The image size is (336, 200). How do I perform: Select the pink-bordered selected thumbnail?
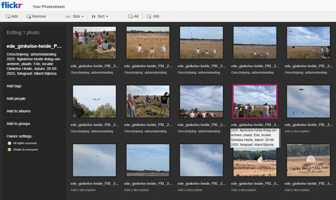[x=255, y=102]
